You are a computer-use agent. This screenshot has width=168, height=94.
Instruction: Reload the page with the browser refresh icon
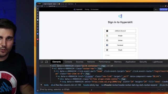click(42, 6)
